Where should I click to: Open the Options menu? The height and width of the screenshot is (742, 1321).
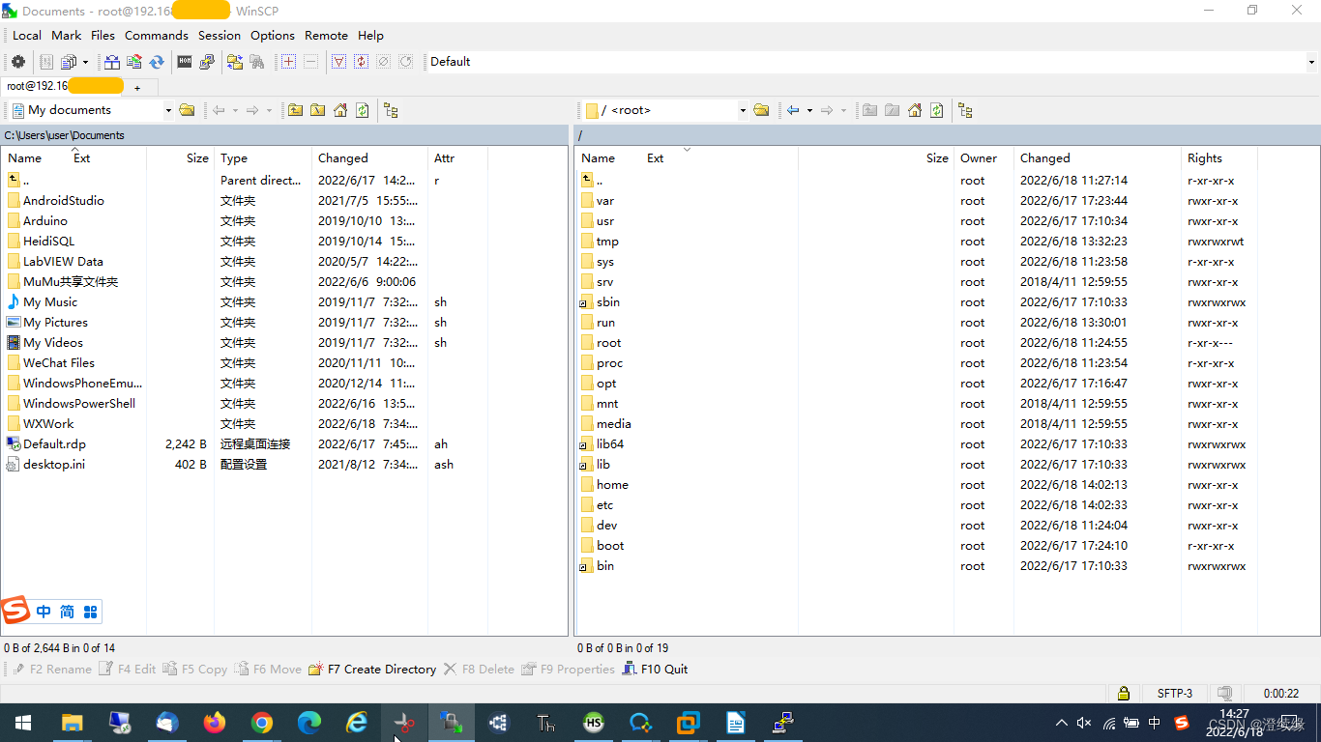coord(273,36)
